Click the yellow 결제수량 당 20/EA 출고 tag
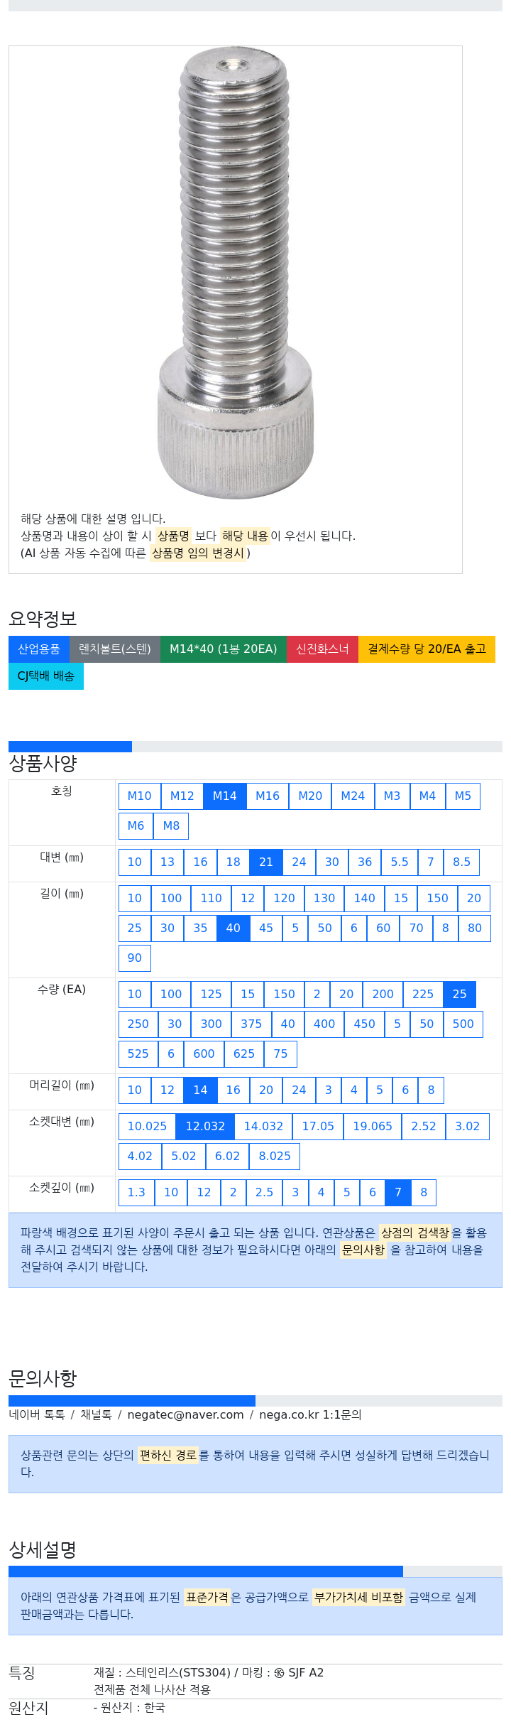 pyautogui.click(x=427, y=649)
